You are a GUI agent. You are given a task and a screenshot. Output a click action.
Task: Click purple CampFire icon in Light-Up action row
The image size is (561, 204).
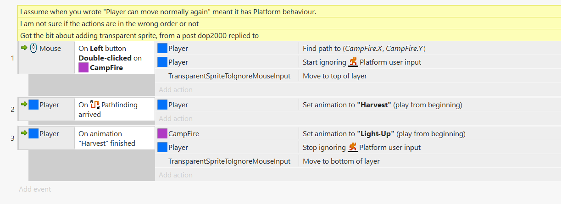(162, 134)
